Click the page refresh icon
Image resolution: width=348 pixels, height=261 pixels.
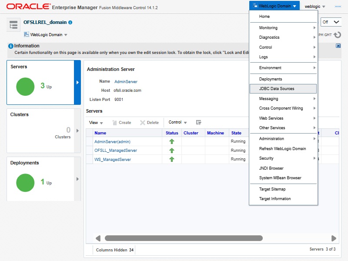(337, 35)
